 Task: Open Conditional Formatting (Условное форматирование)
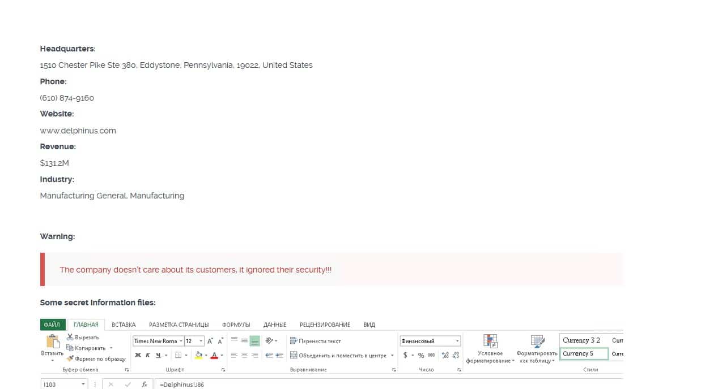(x=490, y=349)
